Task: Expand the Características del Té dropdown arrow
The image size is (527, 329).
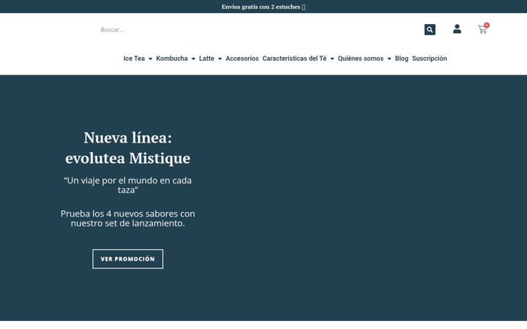Action: (332, 58)
